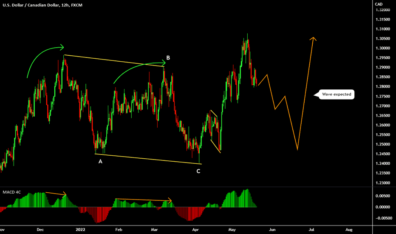Click the Apr label on time axis
Image resolution: width=396 pixels, height=234 pixels.
click(195, 230)
